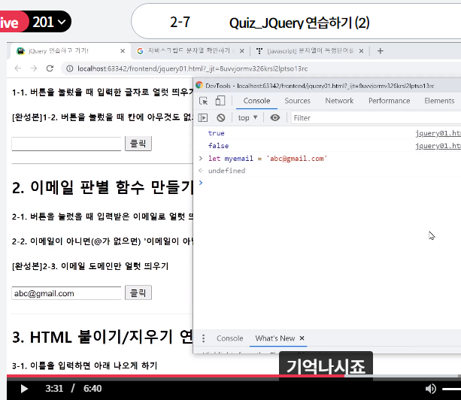This screenshot has width=461, height=400.
Task: Show the console sidebar
Action: [203, 118]
